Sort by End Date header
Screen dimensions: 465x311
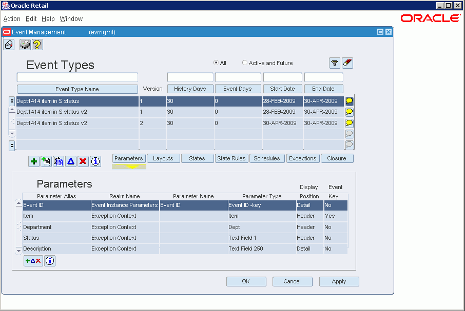(x=323, y=89)
